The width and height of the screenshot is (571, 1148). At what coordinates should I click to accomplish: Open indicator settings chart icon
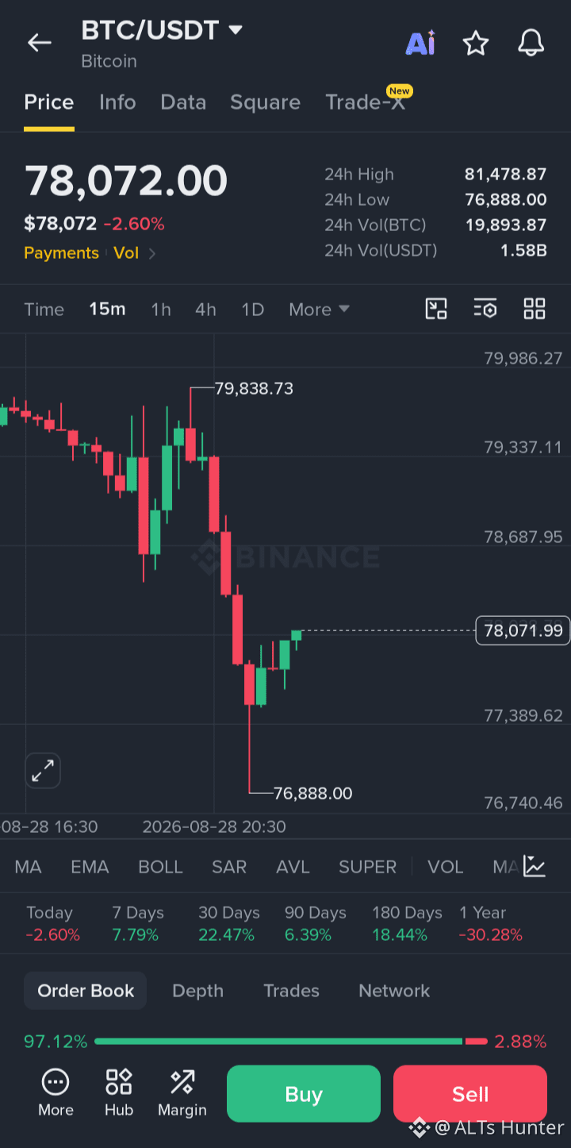(535, 867)
